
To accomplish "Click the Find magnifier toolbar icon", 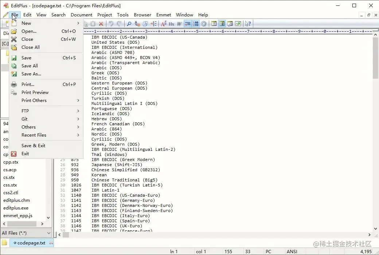I will (129, 24).
